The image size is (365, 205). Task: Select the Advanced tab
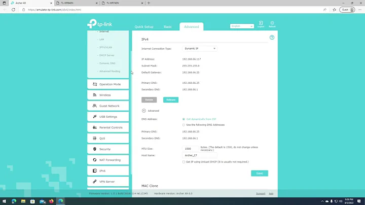click(191, 26)
